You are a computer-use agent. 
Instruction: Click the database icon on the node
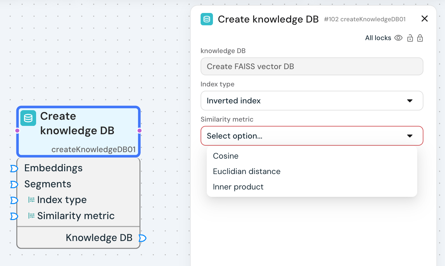28,118
